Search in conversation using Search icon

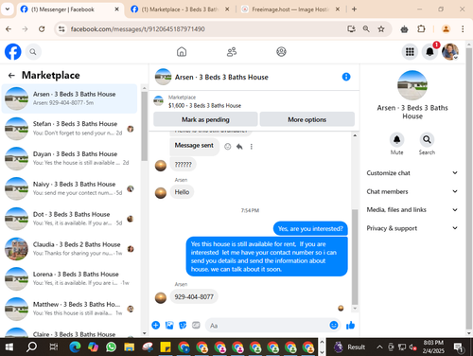click(427, 139)
